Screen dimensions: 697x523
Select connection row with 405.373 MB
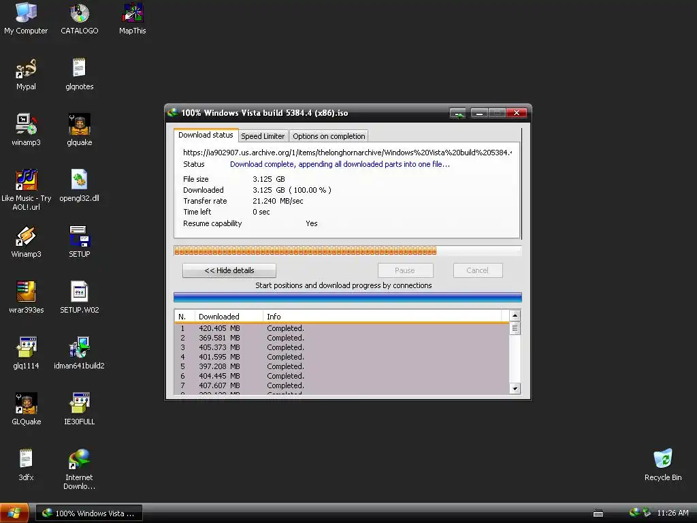(x=342, y=347)
